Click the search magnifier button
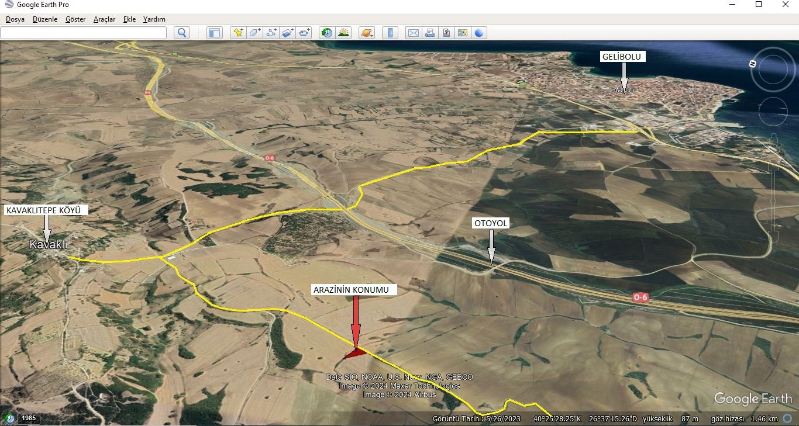This screenshot has width=799, height=426. coord(182,33)
